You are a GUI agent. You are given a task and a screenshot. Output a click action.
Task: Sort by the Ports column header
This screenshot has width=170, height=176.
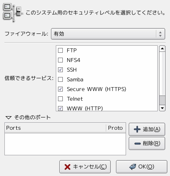point(55,128)
